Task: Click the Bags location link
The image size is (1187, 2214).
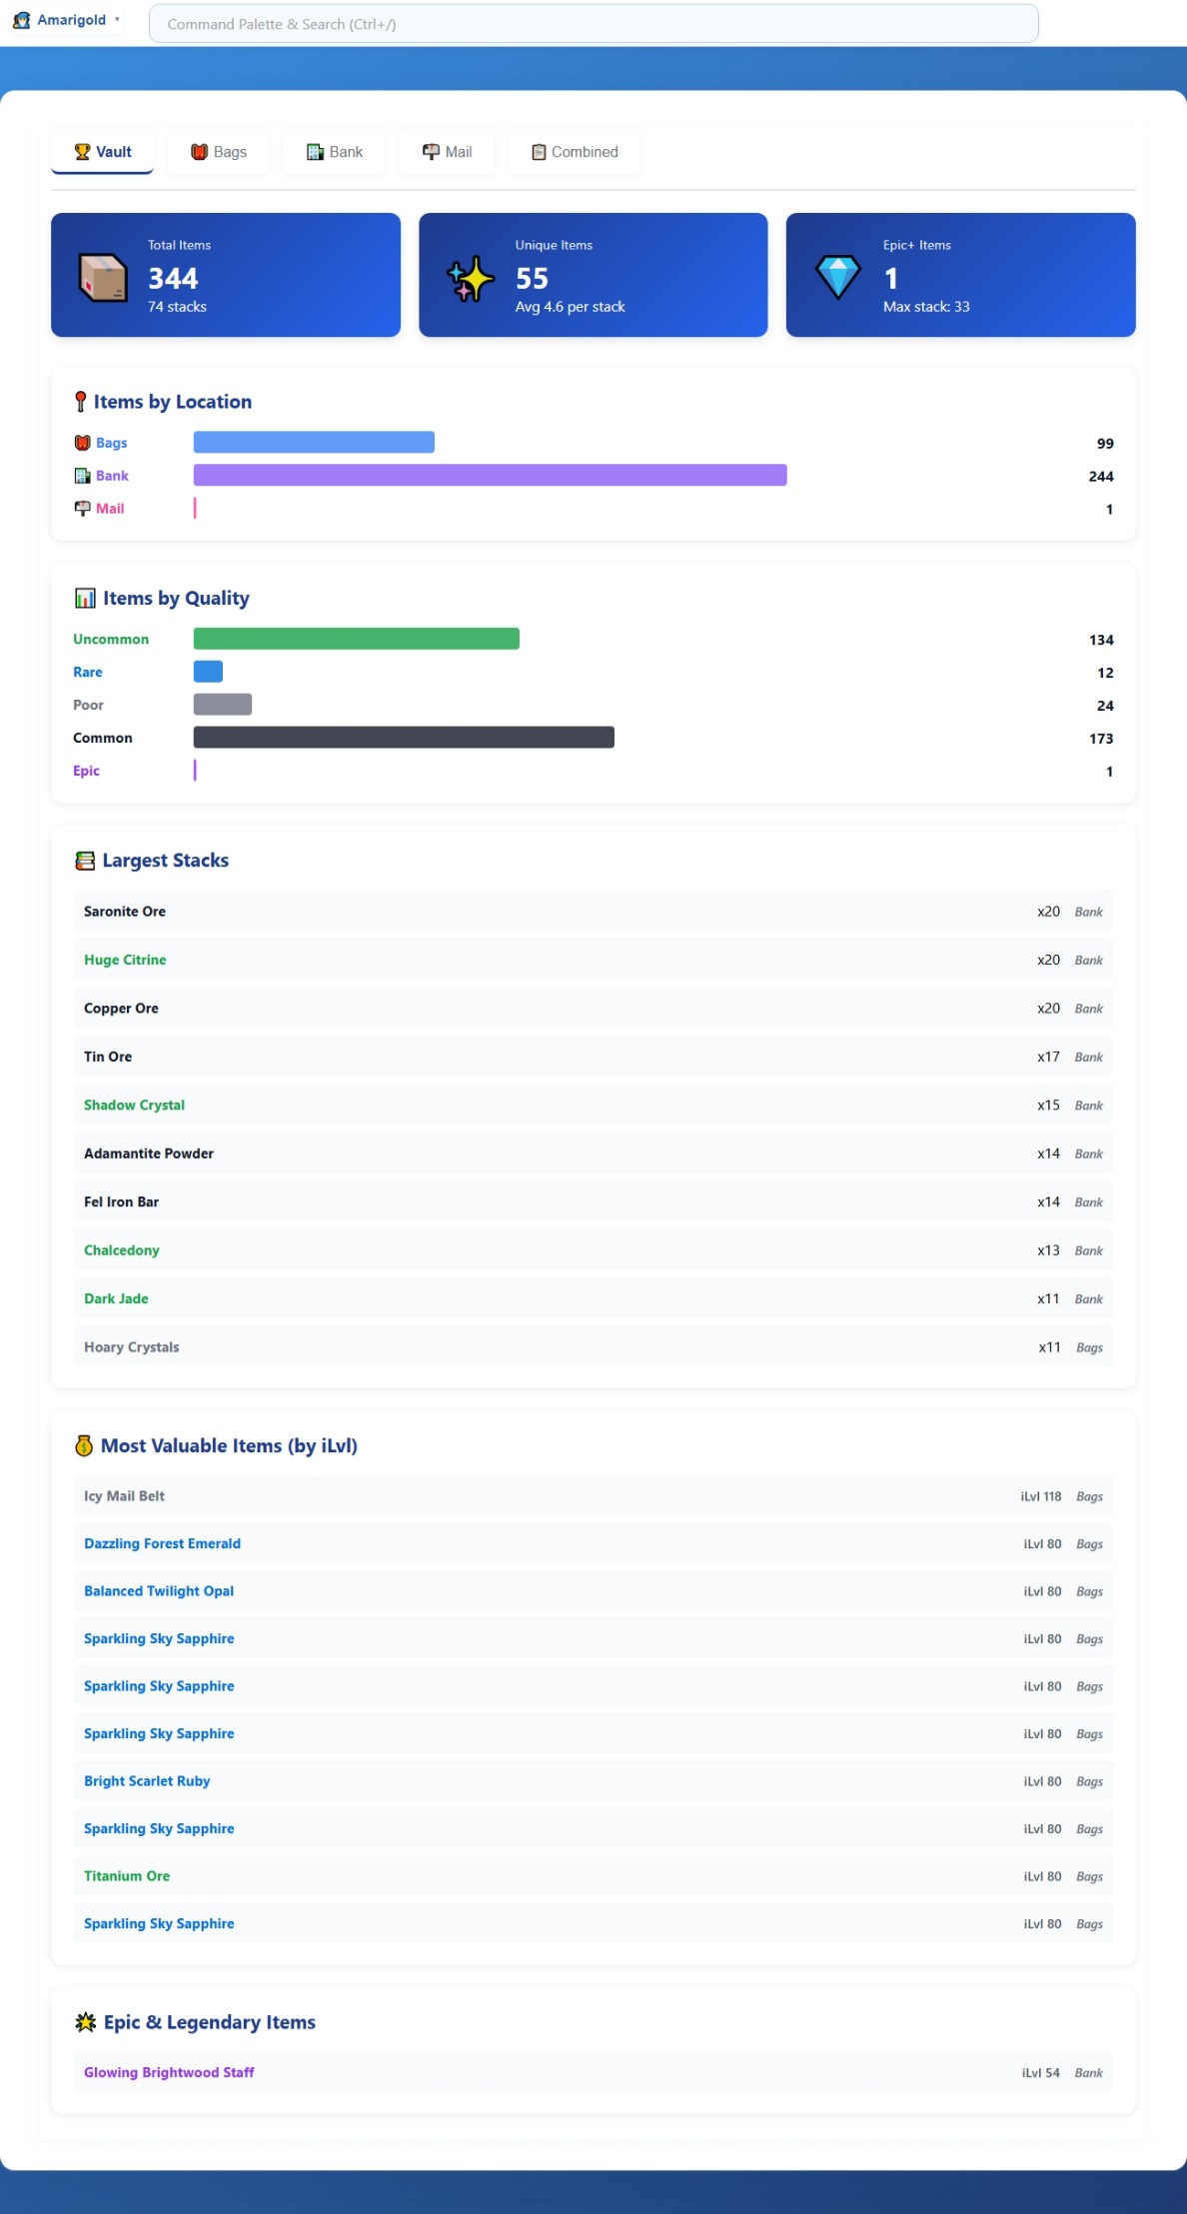Action: [x=111, y=443]
